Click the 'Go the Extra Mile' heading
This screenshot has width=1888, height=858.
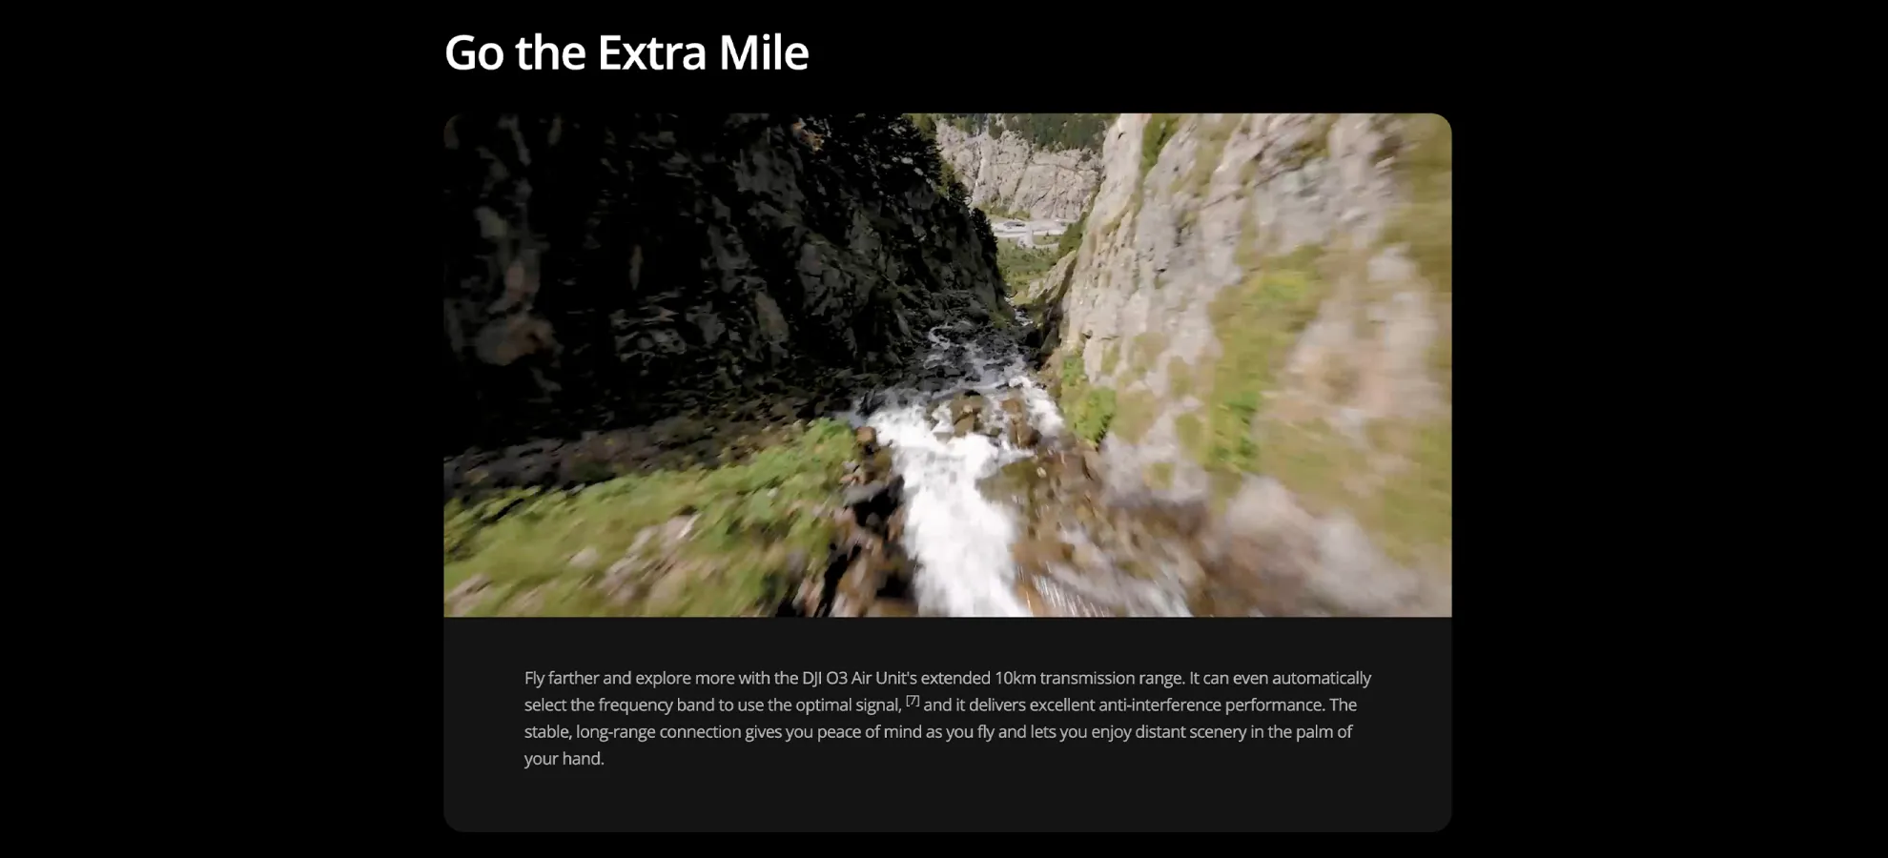[626, 52]
